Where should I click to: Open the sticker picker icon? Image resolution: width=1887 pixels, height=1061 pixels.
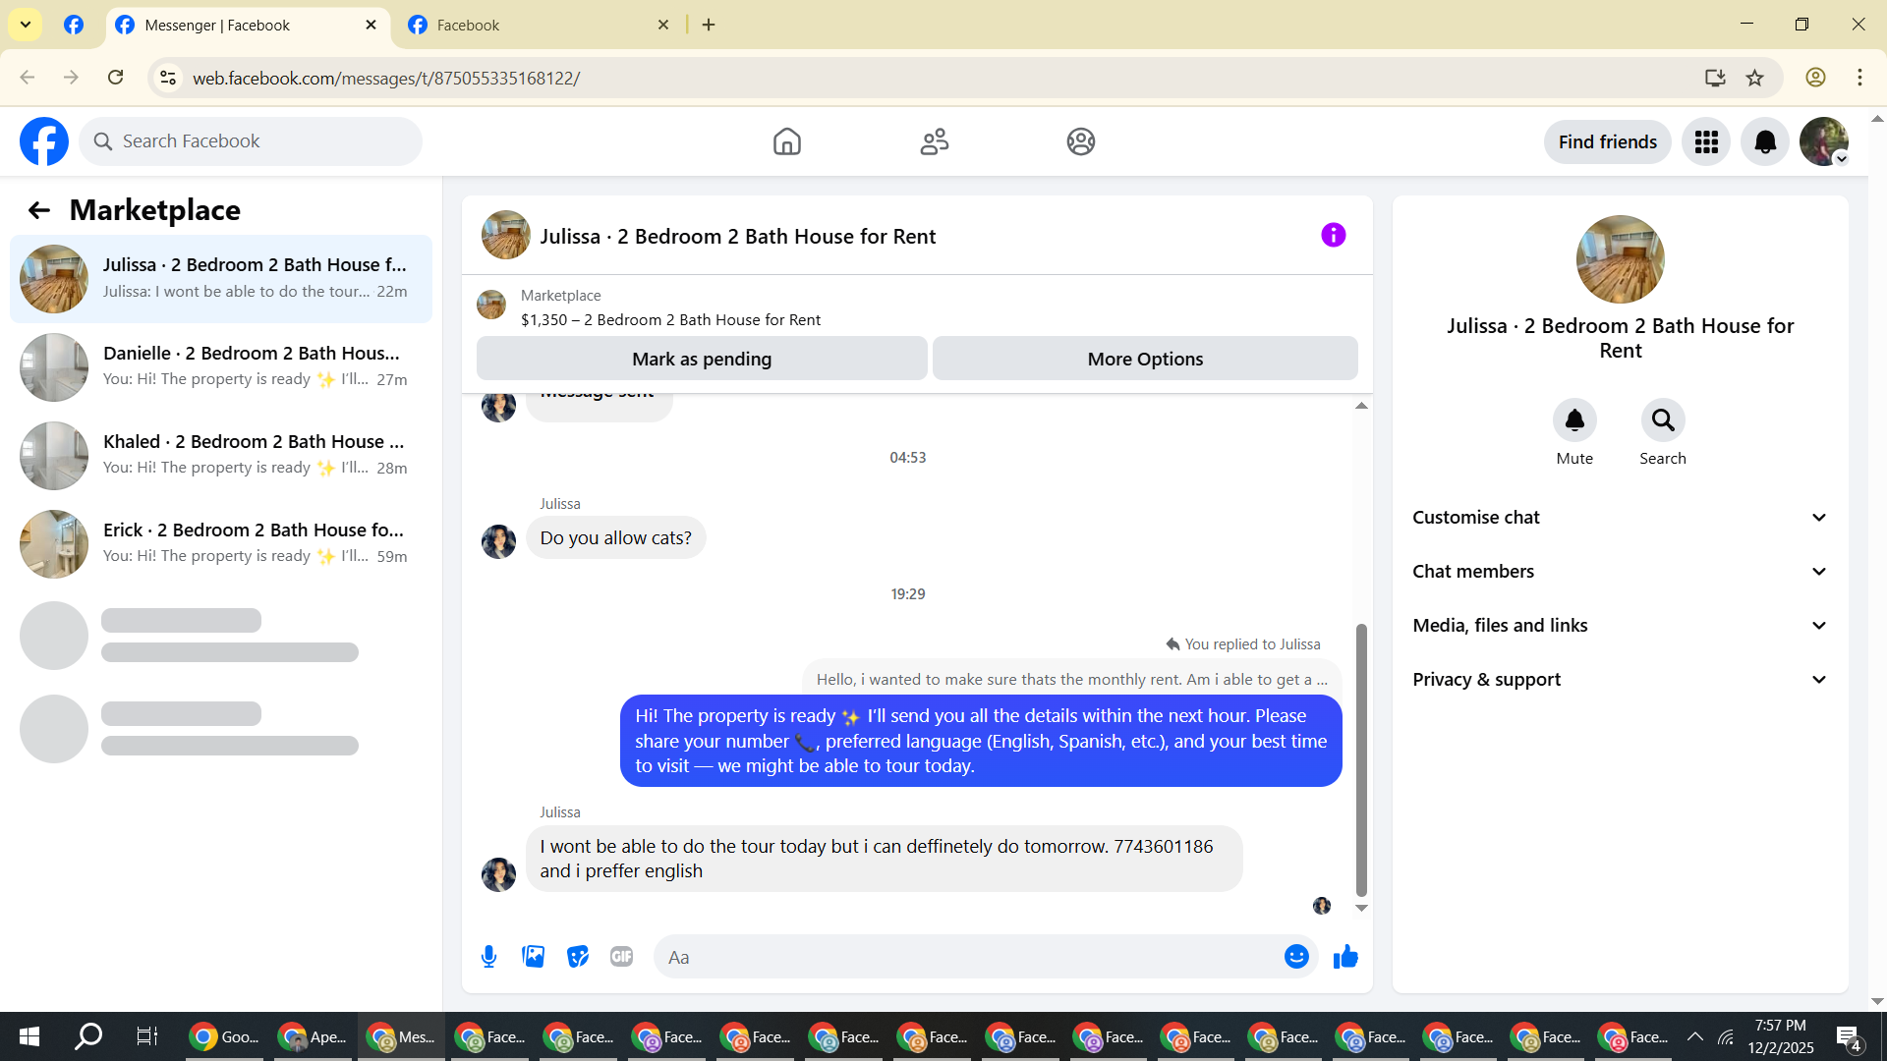pyautogui.click(x=578, y=957)
